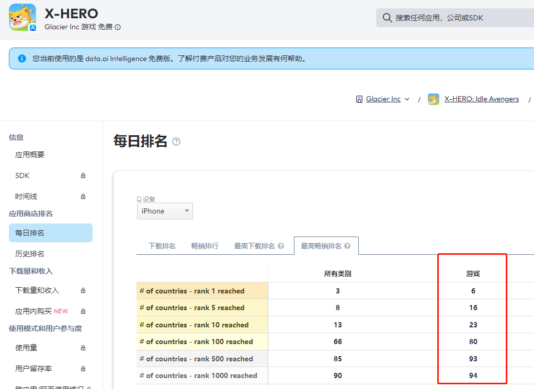
Task: Click the help icon next to 每日排名 heading
Action: tap(176, 142)
